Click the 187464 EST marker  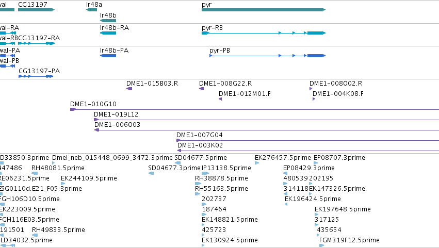204,214
